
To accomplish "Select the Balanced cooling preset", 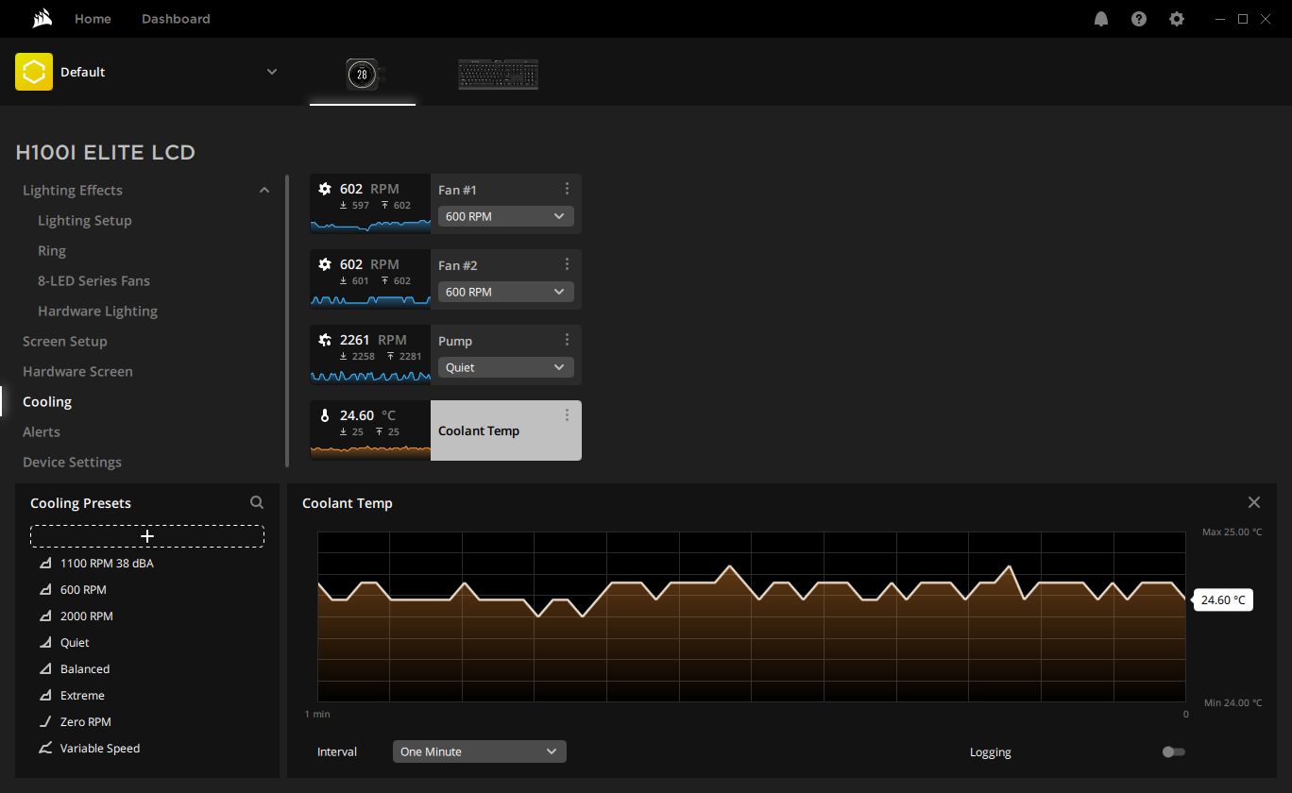I will click(85, 668).
